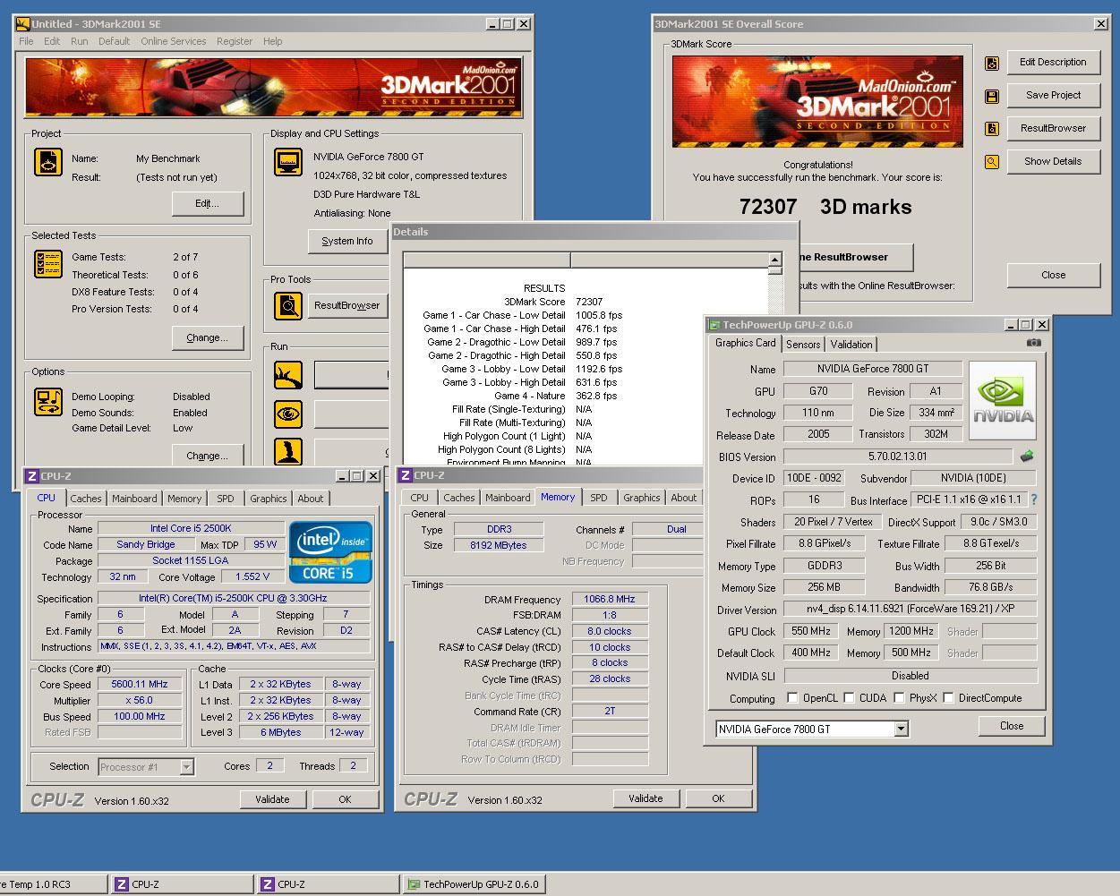Click the scroll up arrow in Details window
This screenshot has height=896, width=1120.
click(775, 260)
